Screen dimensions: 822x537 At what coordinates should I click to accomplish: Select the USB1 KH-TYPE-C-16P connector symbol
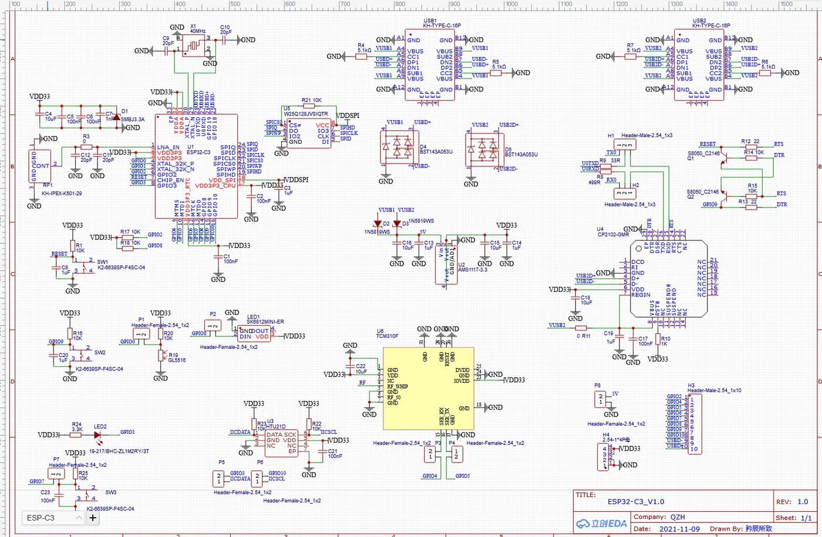(x=430, y=64)
